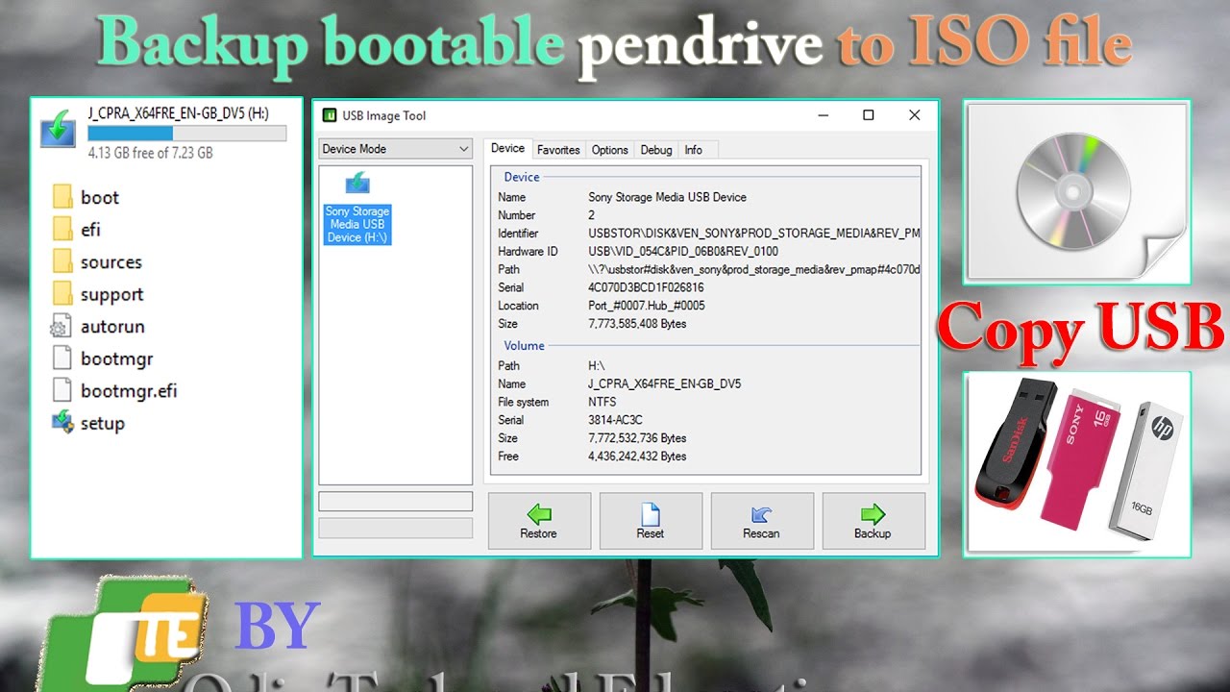
Task: Click the device size 7,773,585,408 Bytes
Action: [x=637, y=324]
